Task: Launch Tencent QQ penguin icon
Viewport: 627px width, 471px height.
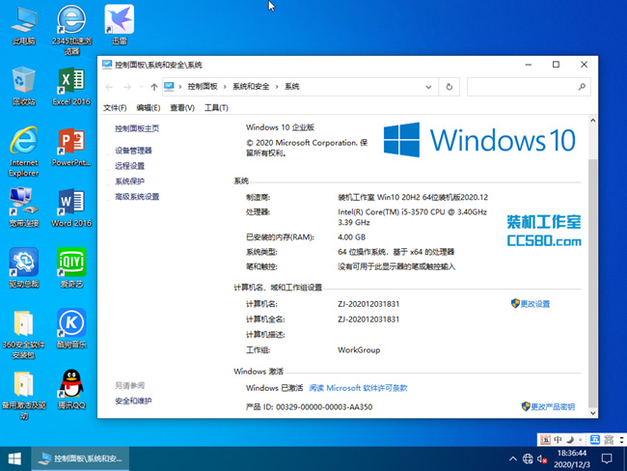Action: pyautogui.click(x=71, y=389)
